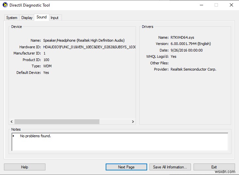Click driver date '9/26/2016 00:00:00'
239x175 pixels.
pyautogui.click(x=187, y=50)
